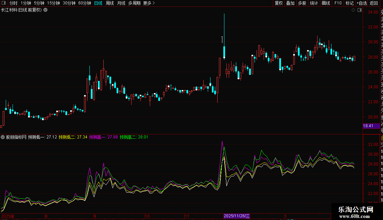This screenshot has width=383, height=220.
Task: Click the 28.00 price label on main chart axis
Action: coord(373,57)
